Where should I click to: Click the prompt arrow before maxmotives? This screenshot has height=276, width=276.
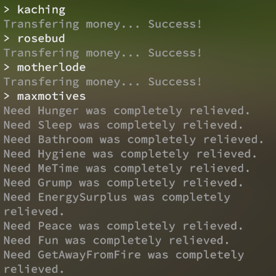[x=7, y=96]
